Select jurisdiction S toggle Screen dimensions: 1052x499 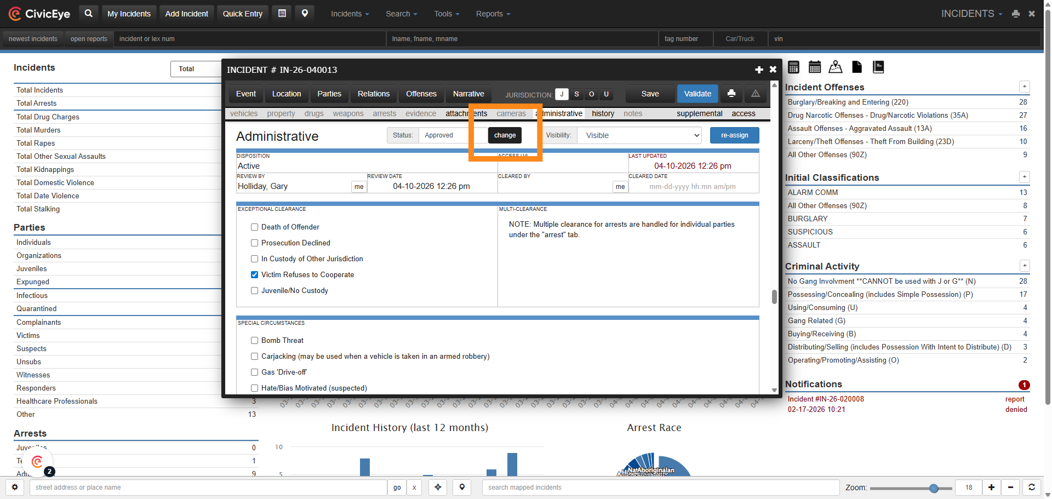coord(576,94)
